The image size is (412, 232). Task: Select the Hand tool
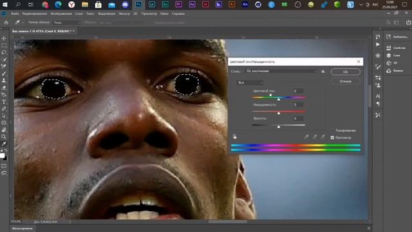pyautogui.click(x=4, y=130)
